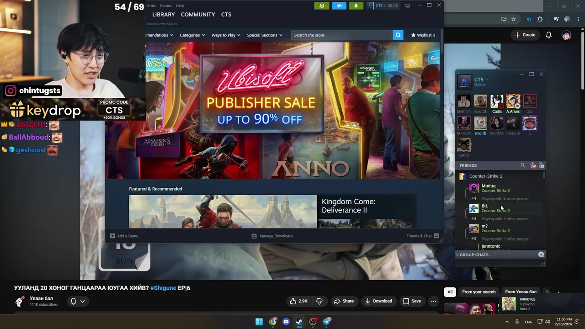This screenshot has height=329, width=585.
Task: Expand the Categories dropdown
Action: [192, 35]
